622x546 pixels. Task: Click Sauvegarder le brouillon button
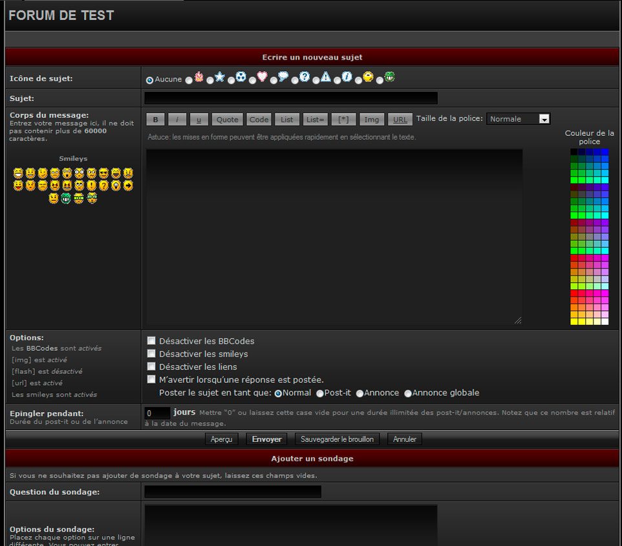pos(337,439)
